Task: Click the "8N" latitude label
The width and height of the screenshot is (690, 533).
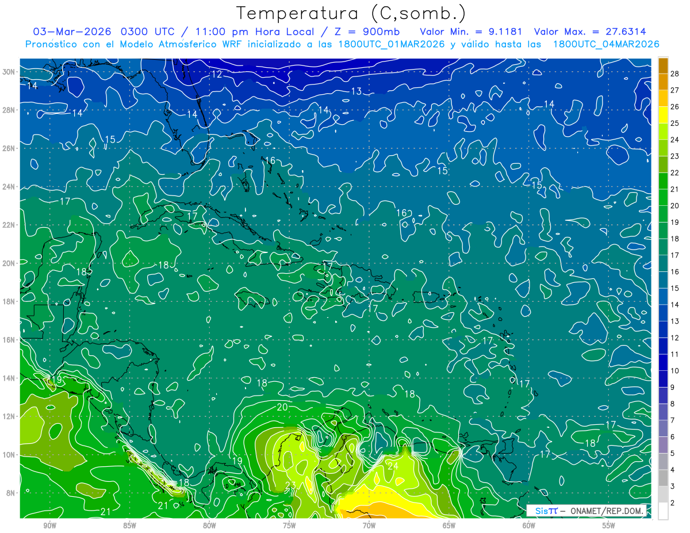Action: tap(11, 493)
